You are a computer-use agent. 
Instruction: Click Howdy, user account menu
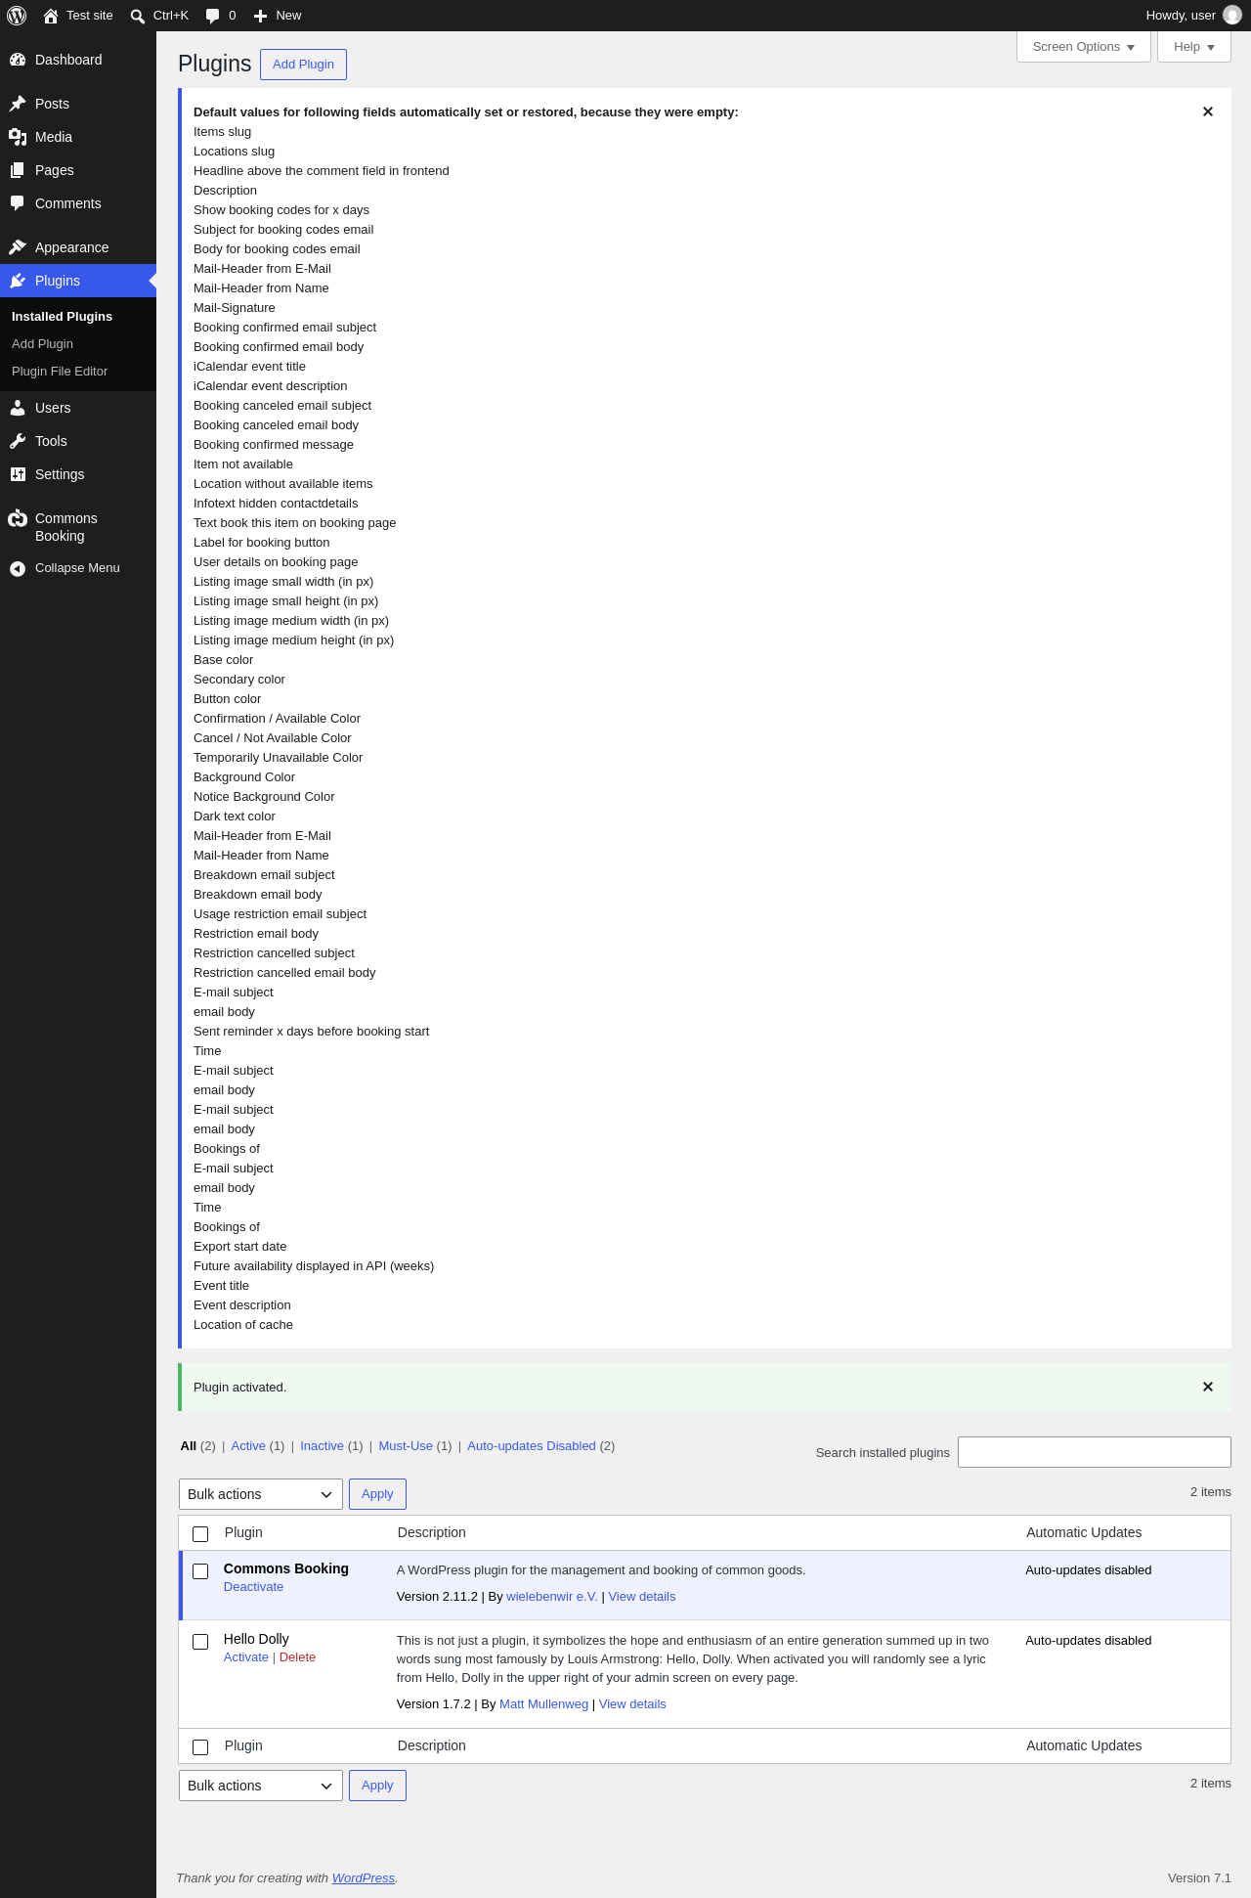click(x=1193, y=16)
